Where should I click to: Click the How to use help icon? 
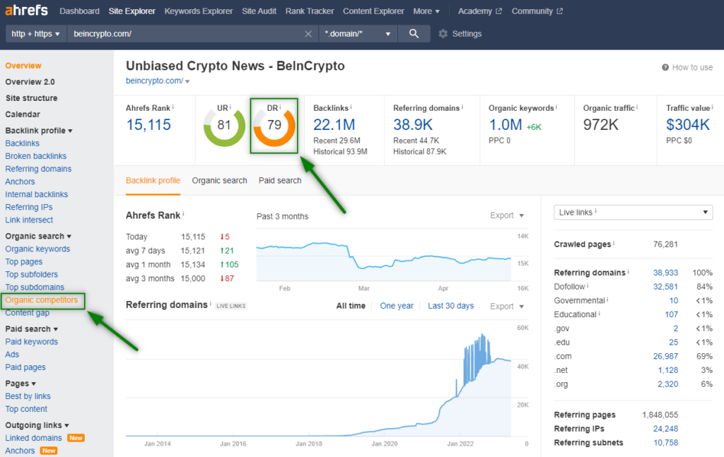pos(665,68)
